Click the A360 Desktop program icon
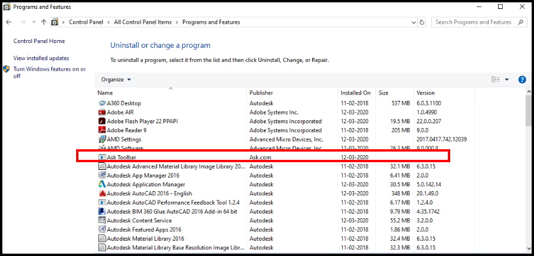The width and height of the screenshot is (534, 256). click(102, 103)
